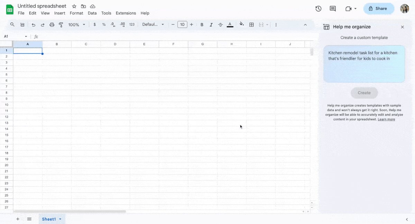Viewport: 415px width, 224px height.
Task: Toggle bold formatting
Action: click(x=202, y=25)
